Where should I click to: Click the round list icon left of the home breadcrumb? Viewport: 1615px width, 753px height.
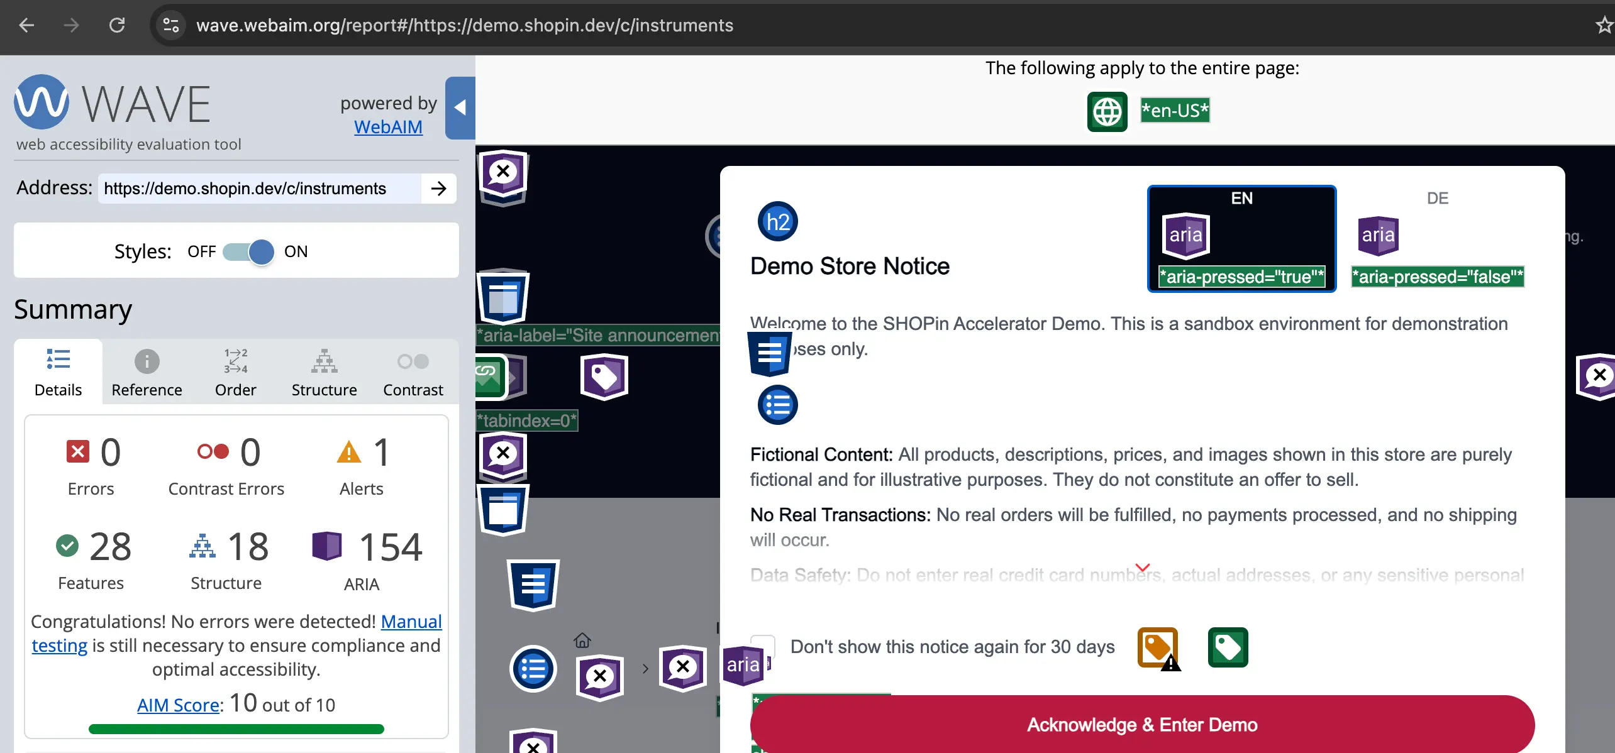click(533, 668)
